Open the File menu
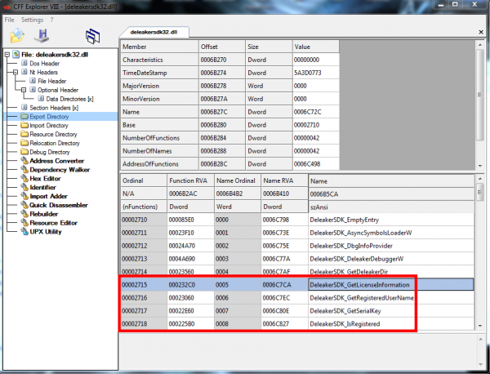Image resolution: width=490 pixels, height=374 pixels. [10, 19]
